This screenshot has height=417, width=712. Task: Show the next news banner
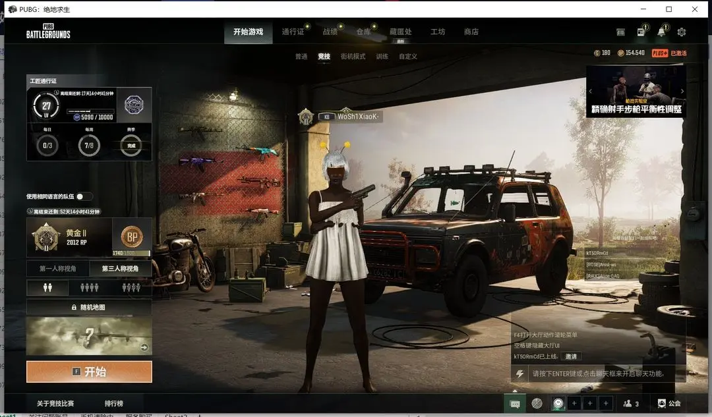point(682,91)
